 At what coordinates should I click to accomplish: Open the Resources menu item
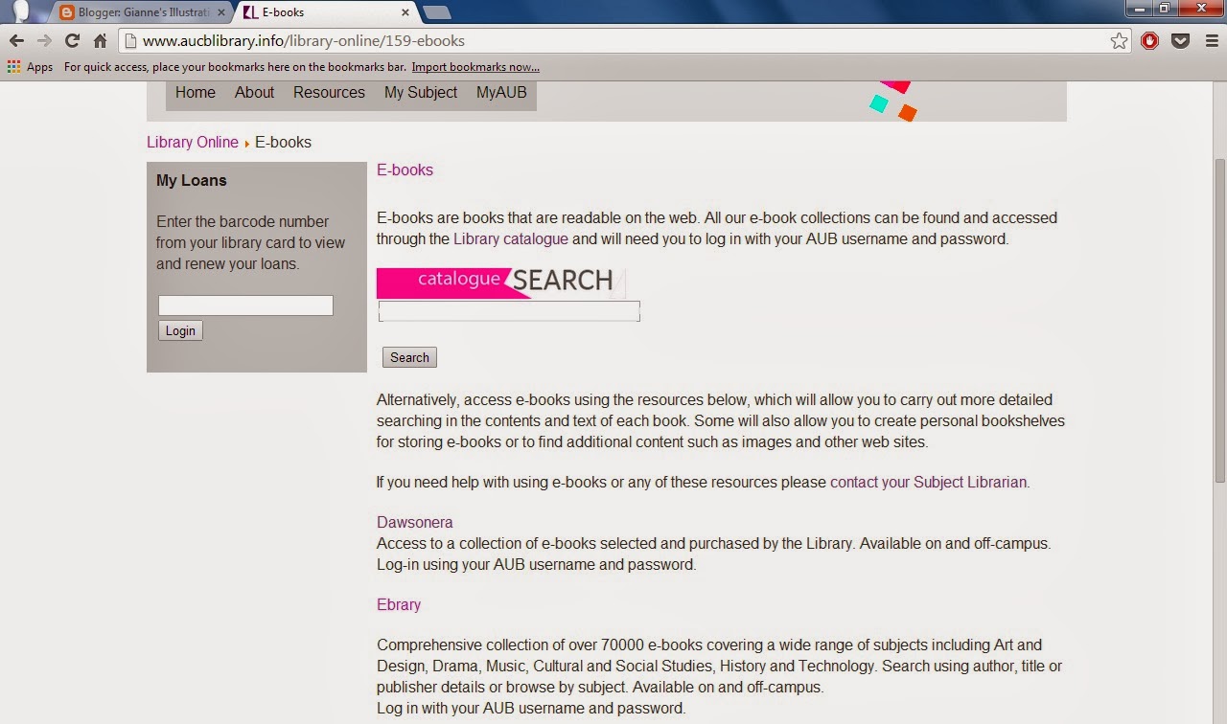click(x=329, y=93)
